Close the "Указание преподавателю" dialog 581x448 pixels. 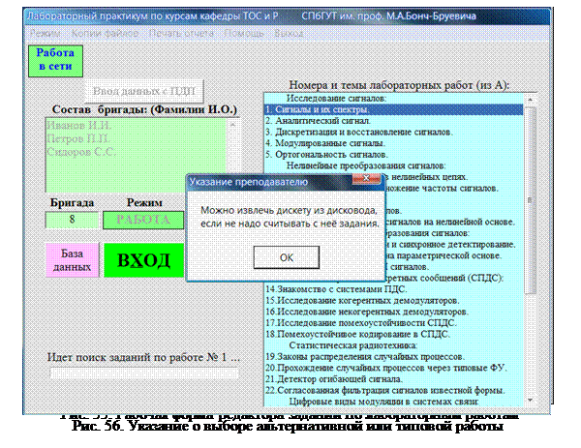[366, 179]
